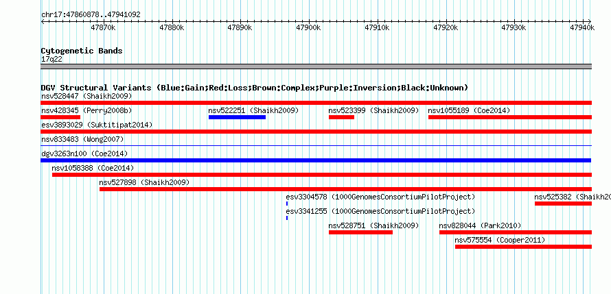Screen dimensions: 611x294
Task: Click the Cytogenetic Bands track title
Action: click(x=82, y=51)
